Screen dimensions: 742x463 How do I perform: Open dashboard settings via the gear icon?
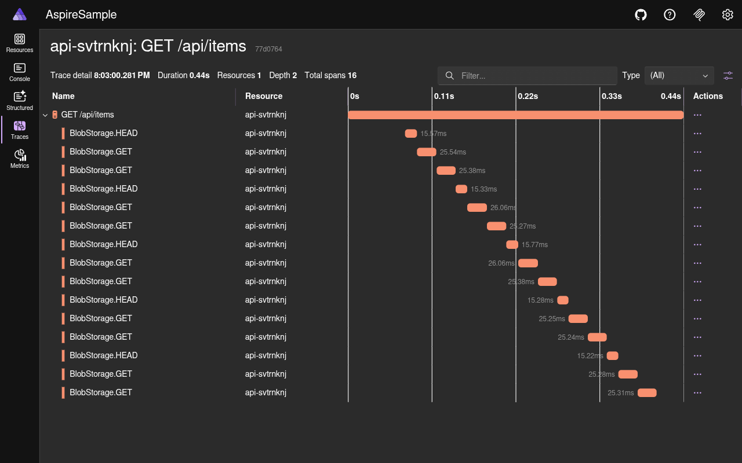click(728, 14)
